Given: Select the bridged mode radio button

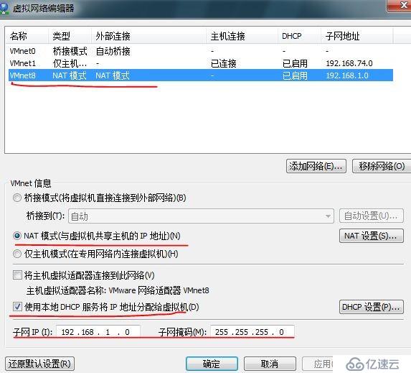Looking at the screenshot, I should pyautogui.click(x=17, y=198).
